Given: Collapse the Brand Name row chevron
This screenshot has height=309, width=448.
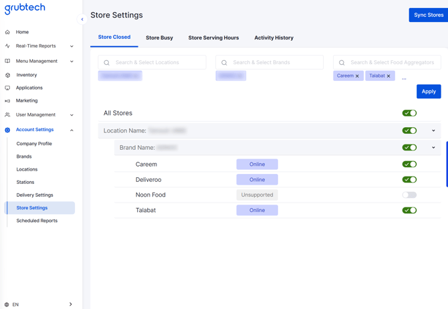Looking at the screenshot, I should [x=433, y=148].
